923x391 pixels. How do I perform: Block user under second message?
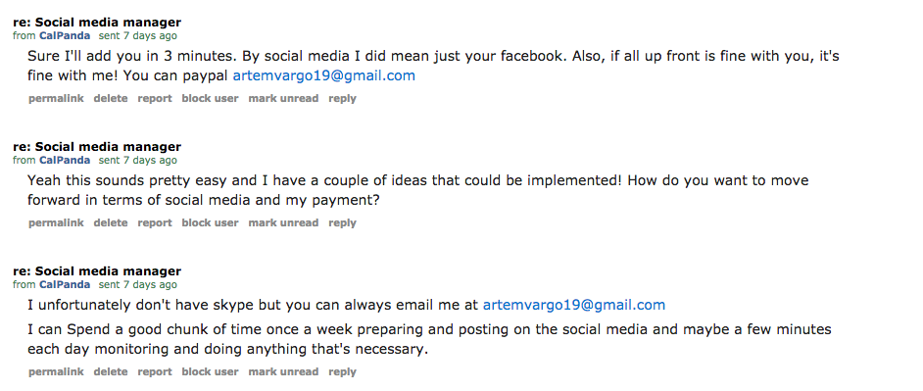(x=210, y=222)
